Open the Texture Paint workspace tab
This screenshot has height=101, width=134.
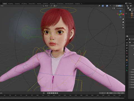[x=32, y=4]
